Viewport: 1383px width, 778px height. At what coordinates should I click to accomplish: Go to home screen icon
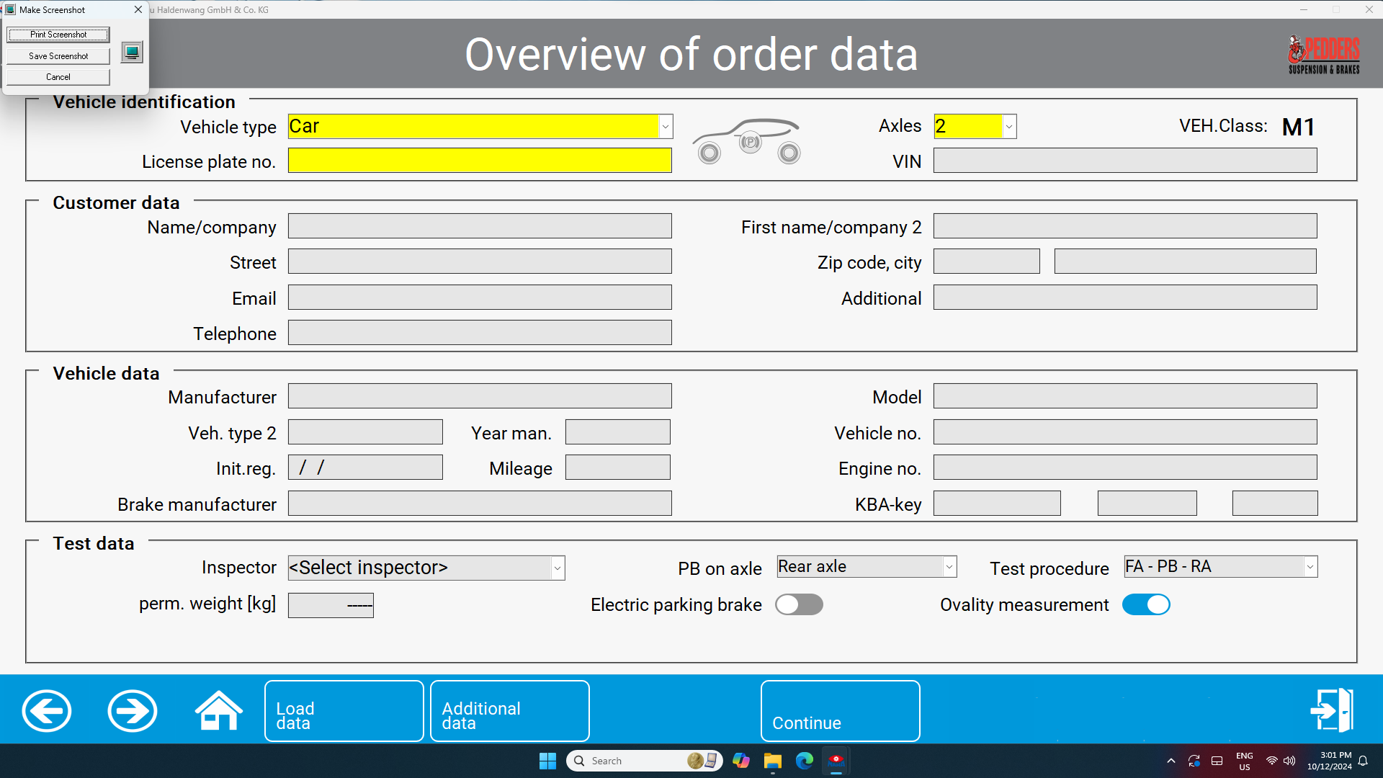pos(219,711)
